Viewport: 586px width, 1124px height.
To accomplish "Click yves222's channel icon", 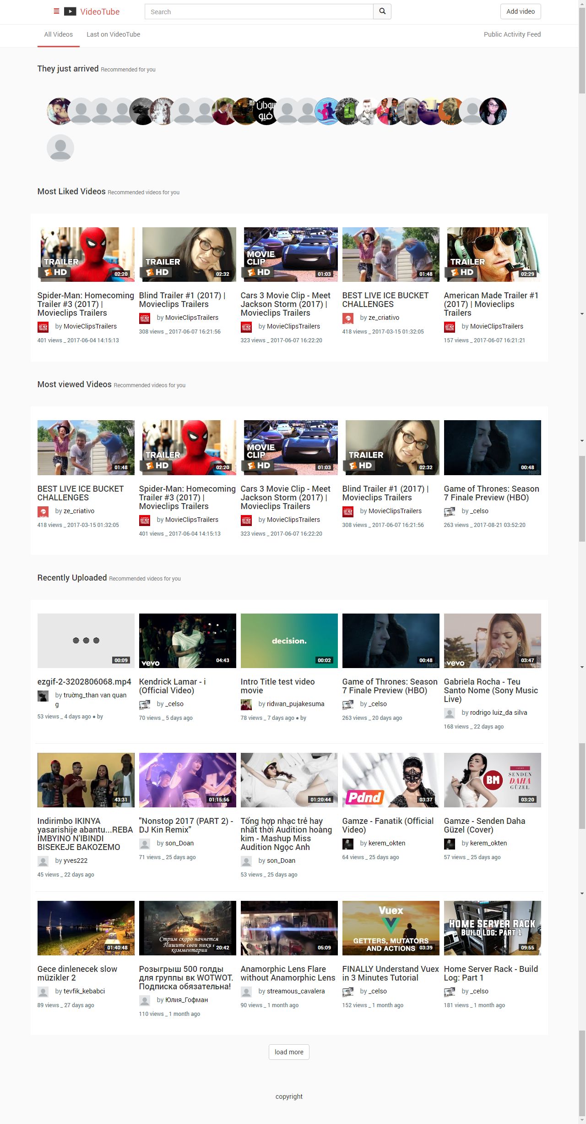I will pos(43,861).
